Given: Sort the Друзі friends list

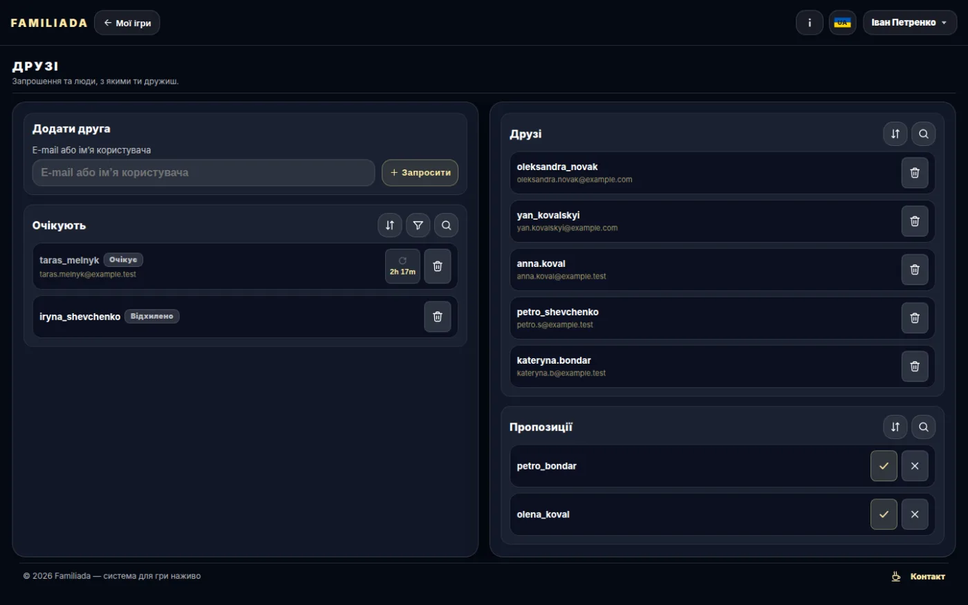Looking at the screenshot, I should pyautogui.click(x=895, y=134).
